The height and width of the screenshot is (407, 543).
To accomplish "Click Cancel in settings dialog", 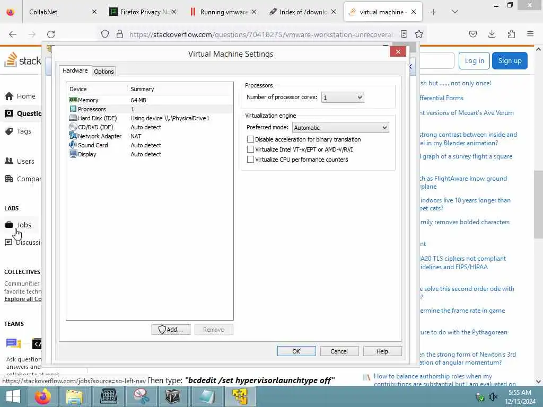I will coord(339,351).
